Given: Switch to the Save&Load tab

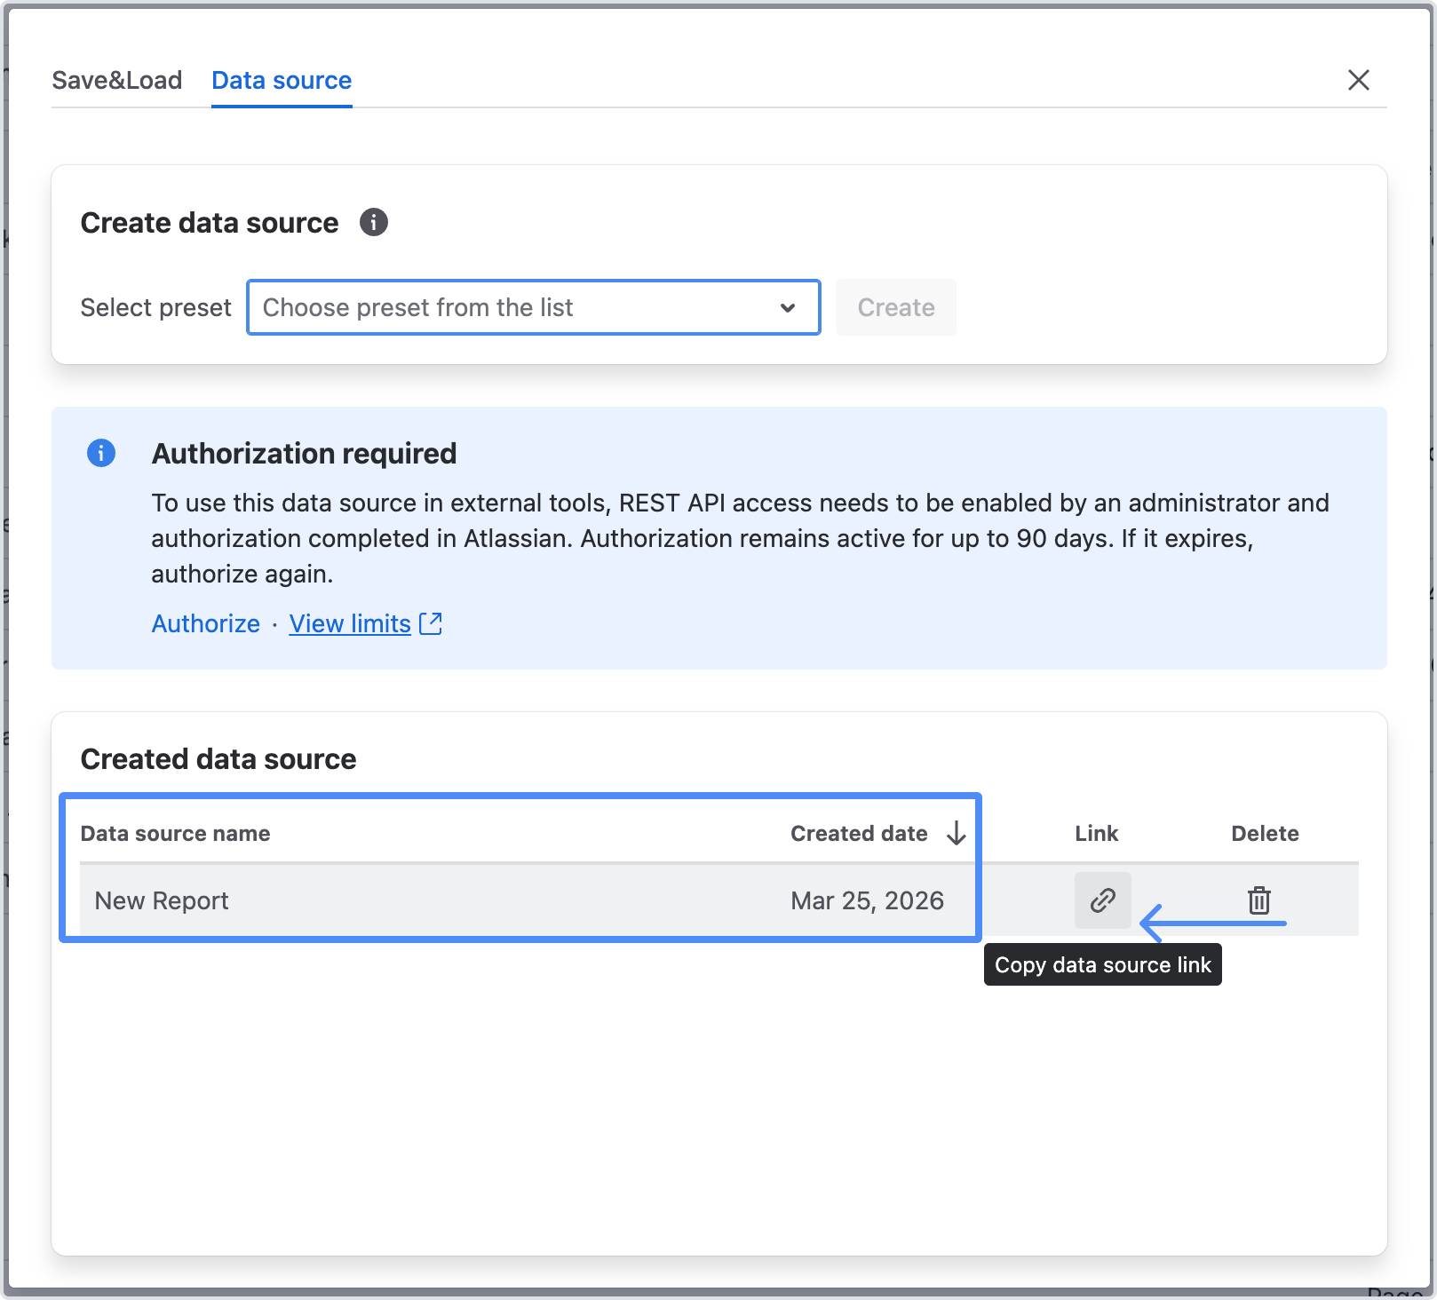Looking at the screenshot, I should pyautogui.click(x=117, y=80).
